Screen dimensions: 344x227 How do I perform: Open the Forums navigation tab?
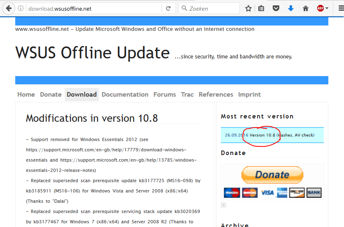(x=164, y=95)
